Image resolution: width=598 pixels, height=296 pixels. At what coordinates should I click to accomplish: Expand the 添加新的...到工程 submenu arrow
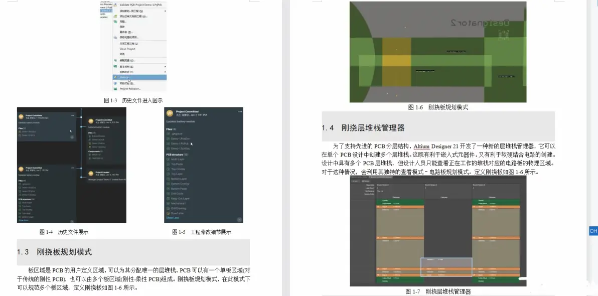tap(165, 11)
